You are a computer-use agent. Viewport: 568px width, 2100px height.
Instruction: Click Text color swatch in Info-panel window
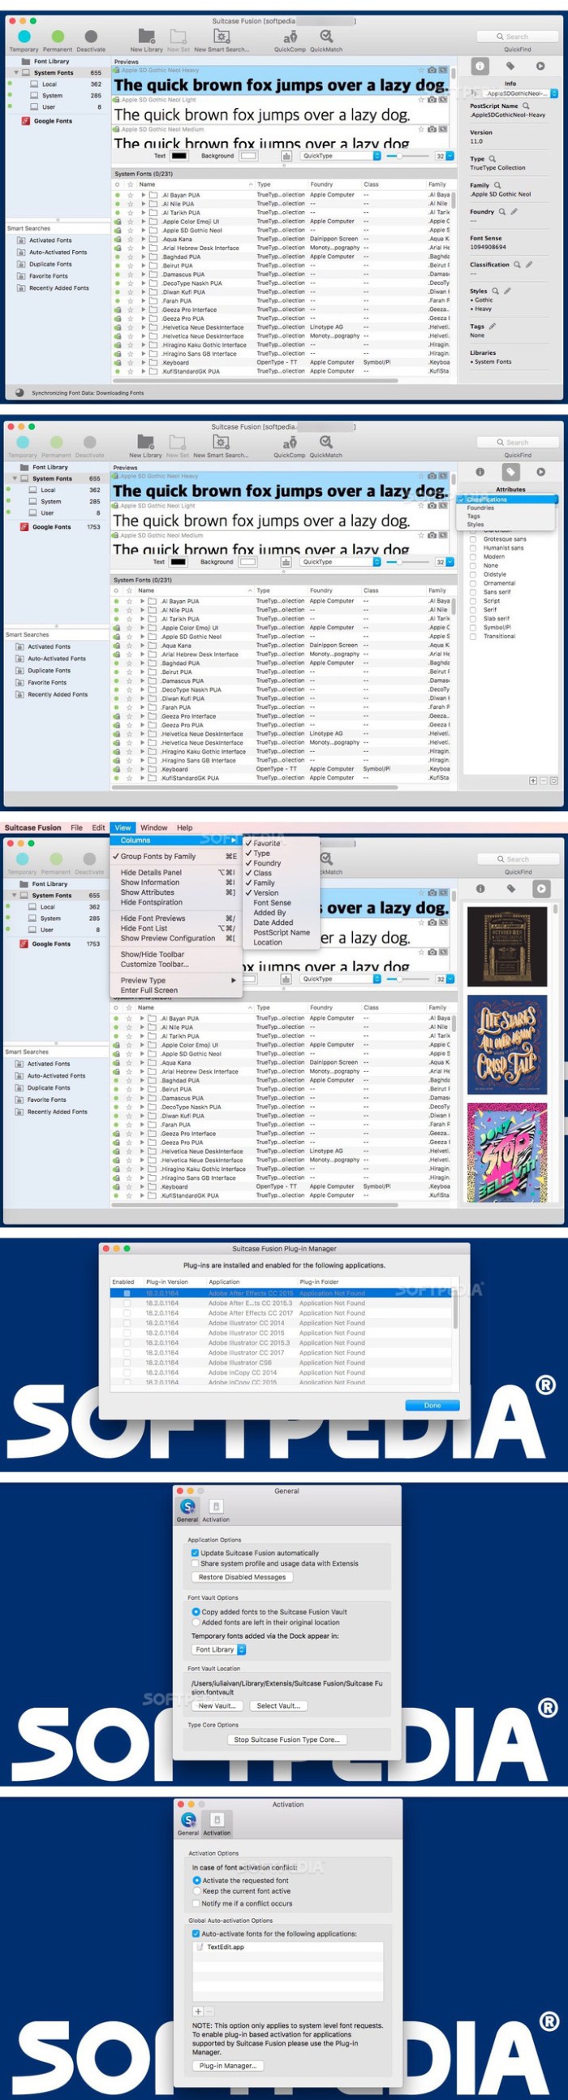coord(178,156)
